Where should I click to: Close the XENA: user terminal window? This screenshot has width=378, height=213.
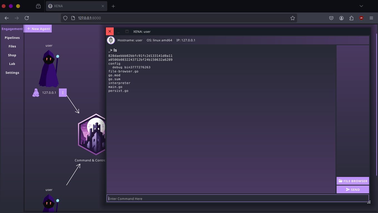[110, 31]
